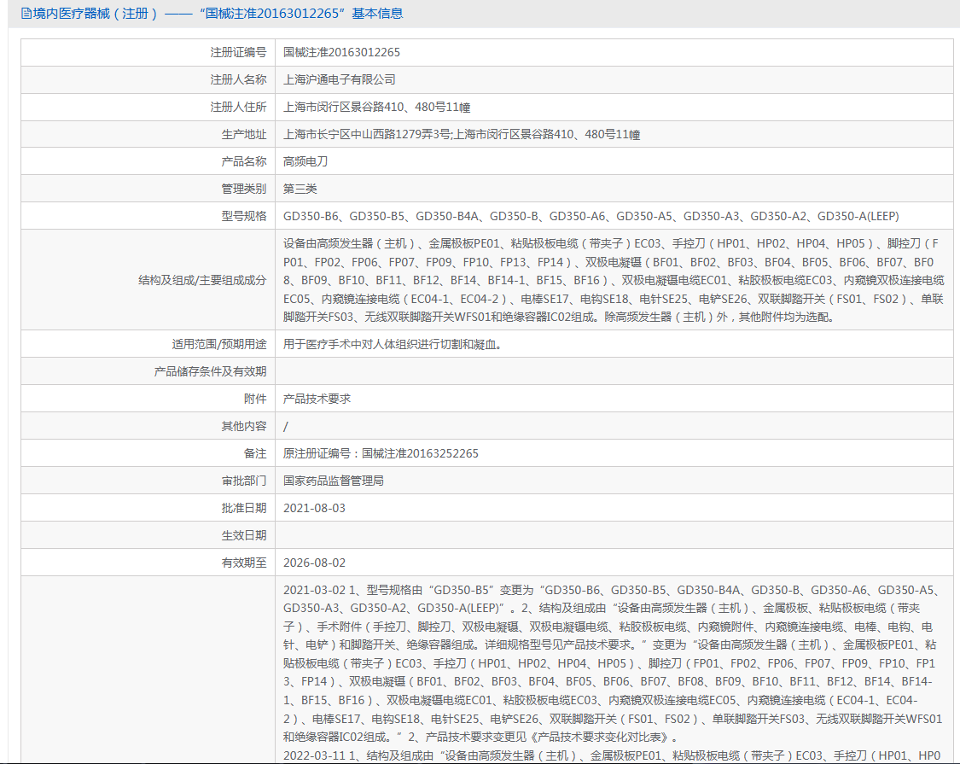Screen dimensions: 960x764
Task: Select change record starting 2021-03-02 1、型号规格由
Action: (613, 663)
